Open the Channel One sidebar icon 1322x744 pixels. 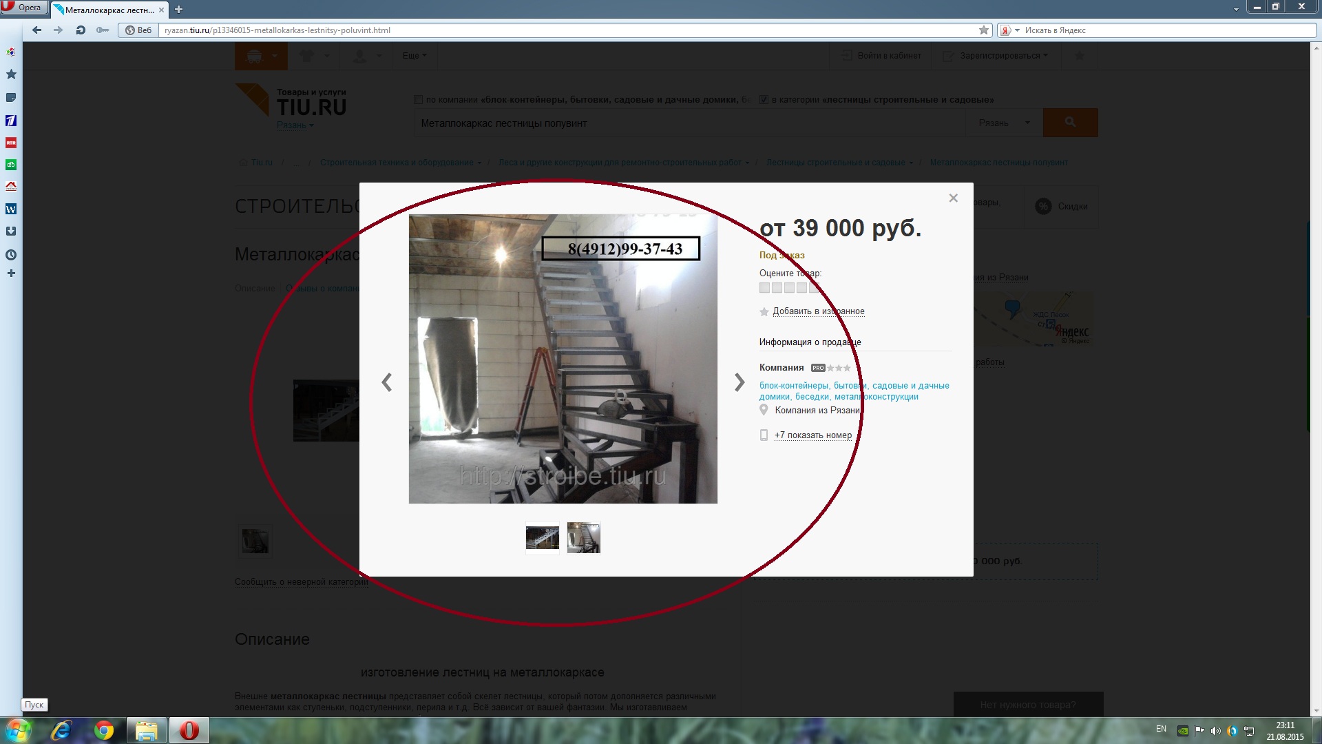click(x=11, y=121)
